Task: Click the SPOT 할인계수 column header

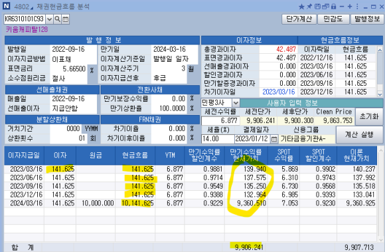Action: tap(319, 156)
